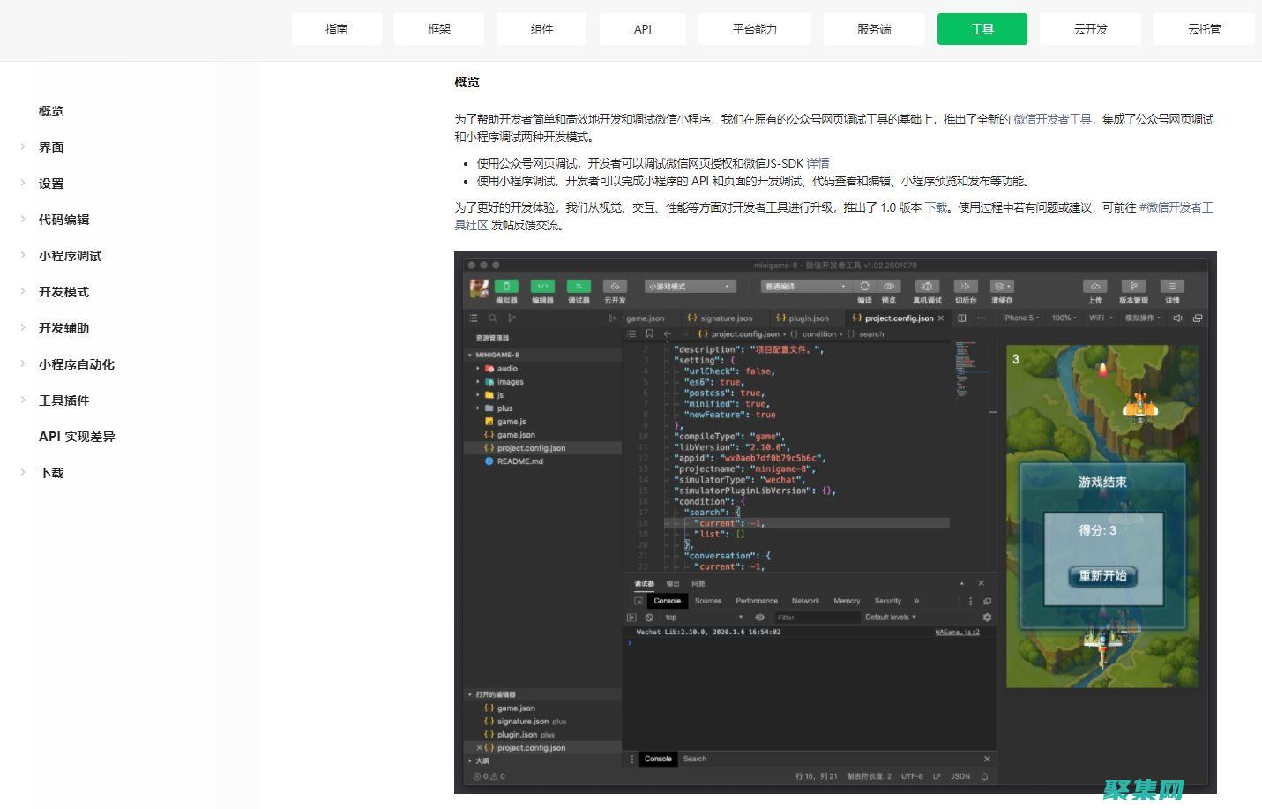Mute simulator audio via the speaker icon
Image resolution: width=1262 pixels, height=809 pixels.
coord(1178,318)
